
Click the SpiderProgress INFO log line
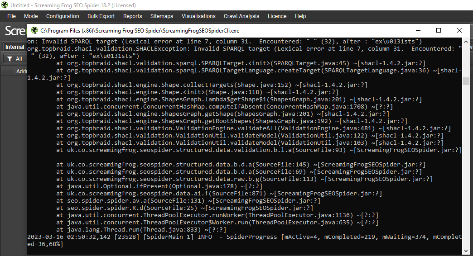244,240
